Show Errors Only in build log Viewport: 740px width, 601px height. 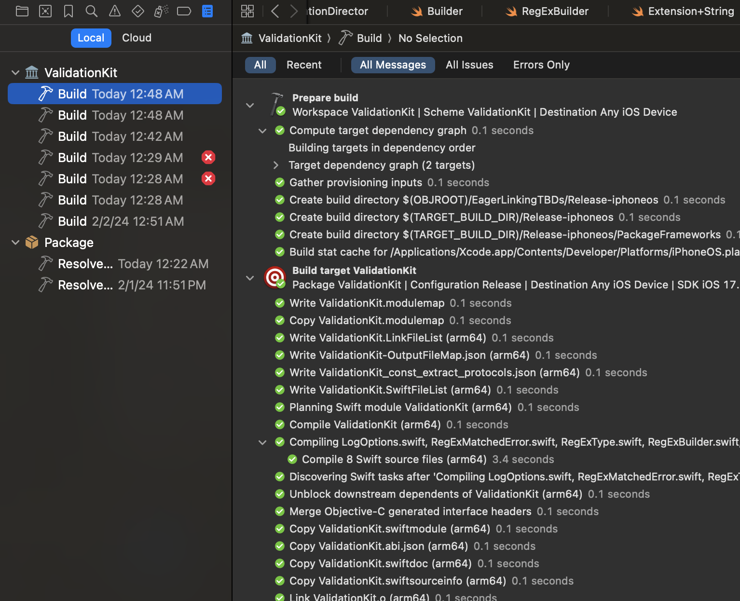(x=541, y=65)
